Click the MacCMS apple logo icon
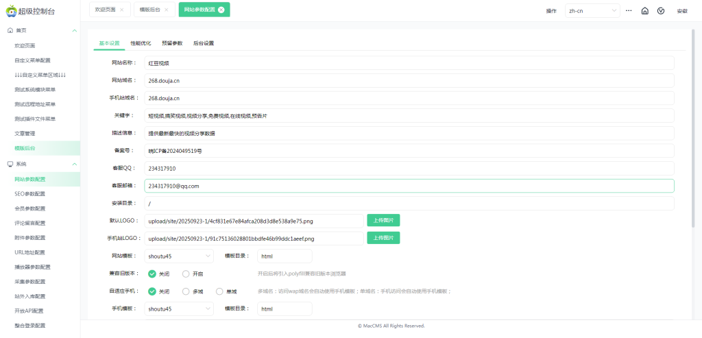The width and height of the screenshot is (702, 338). point(10,10)
